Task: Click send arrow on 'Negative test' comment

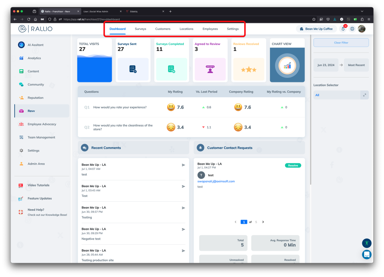Action: (x=183, y=229)
